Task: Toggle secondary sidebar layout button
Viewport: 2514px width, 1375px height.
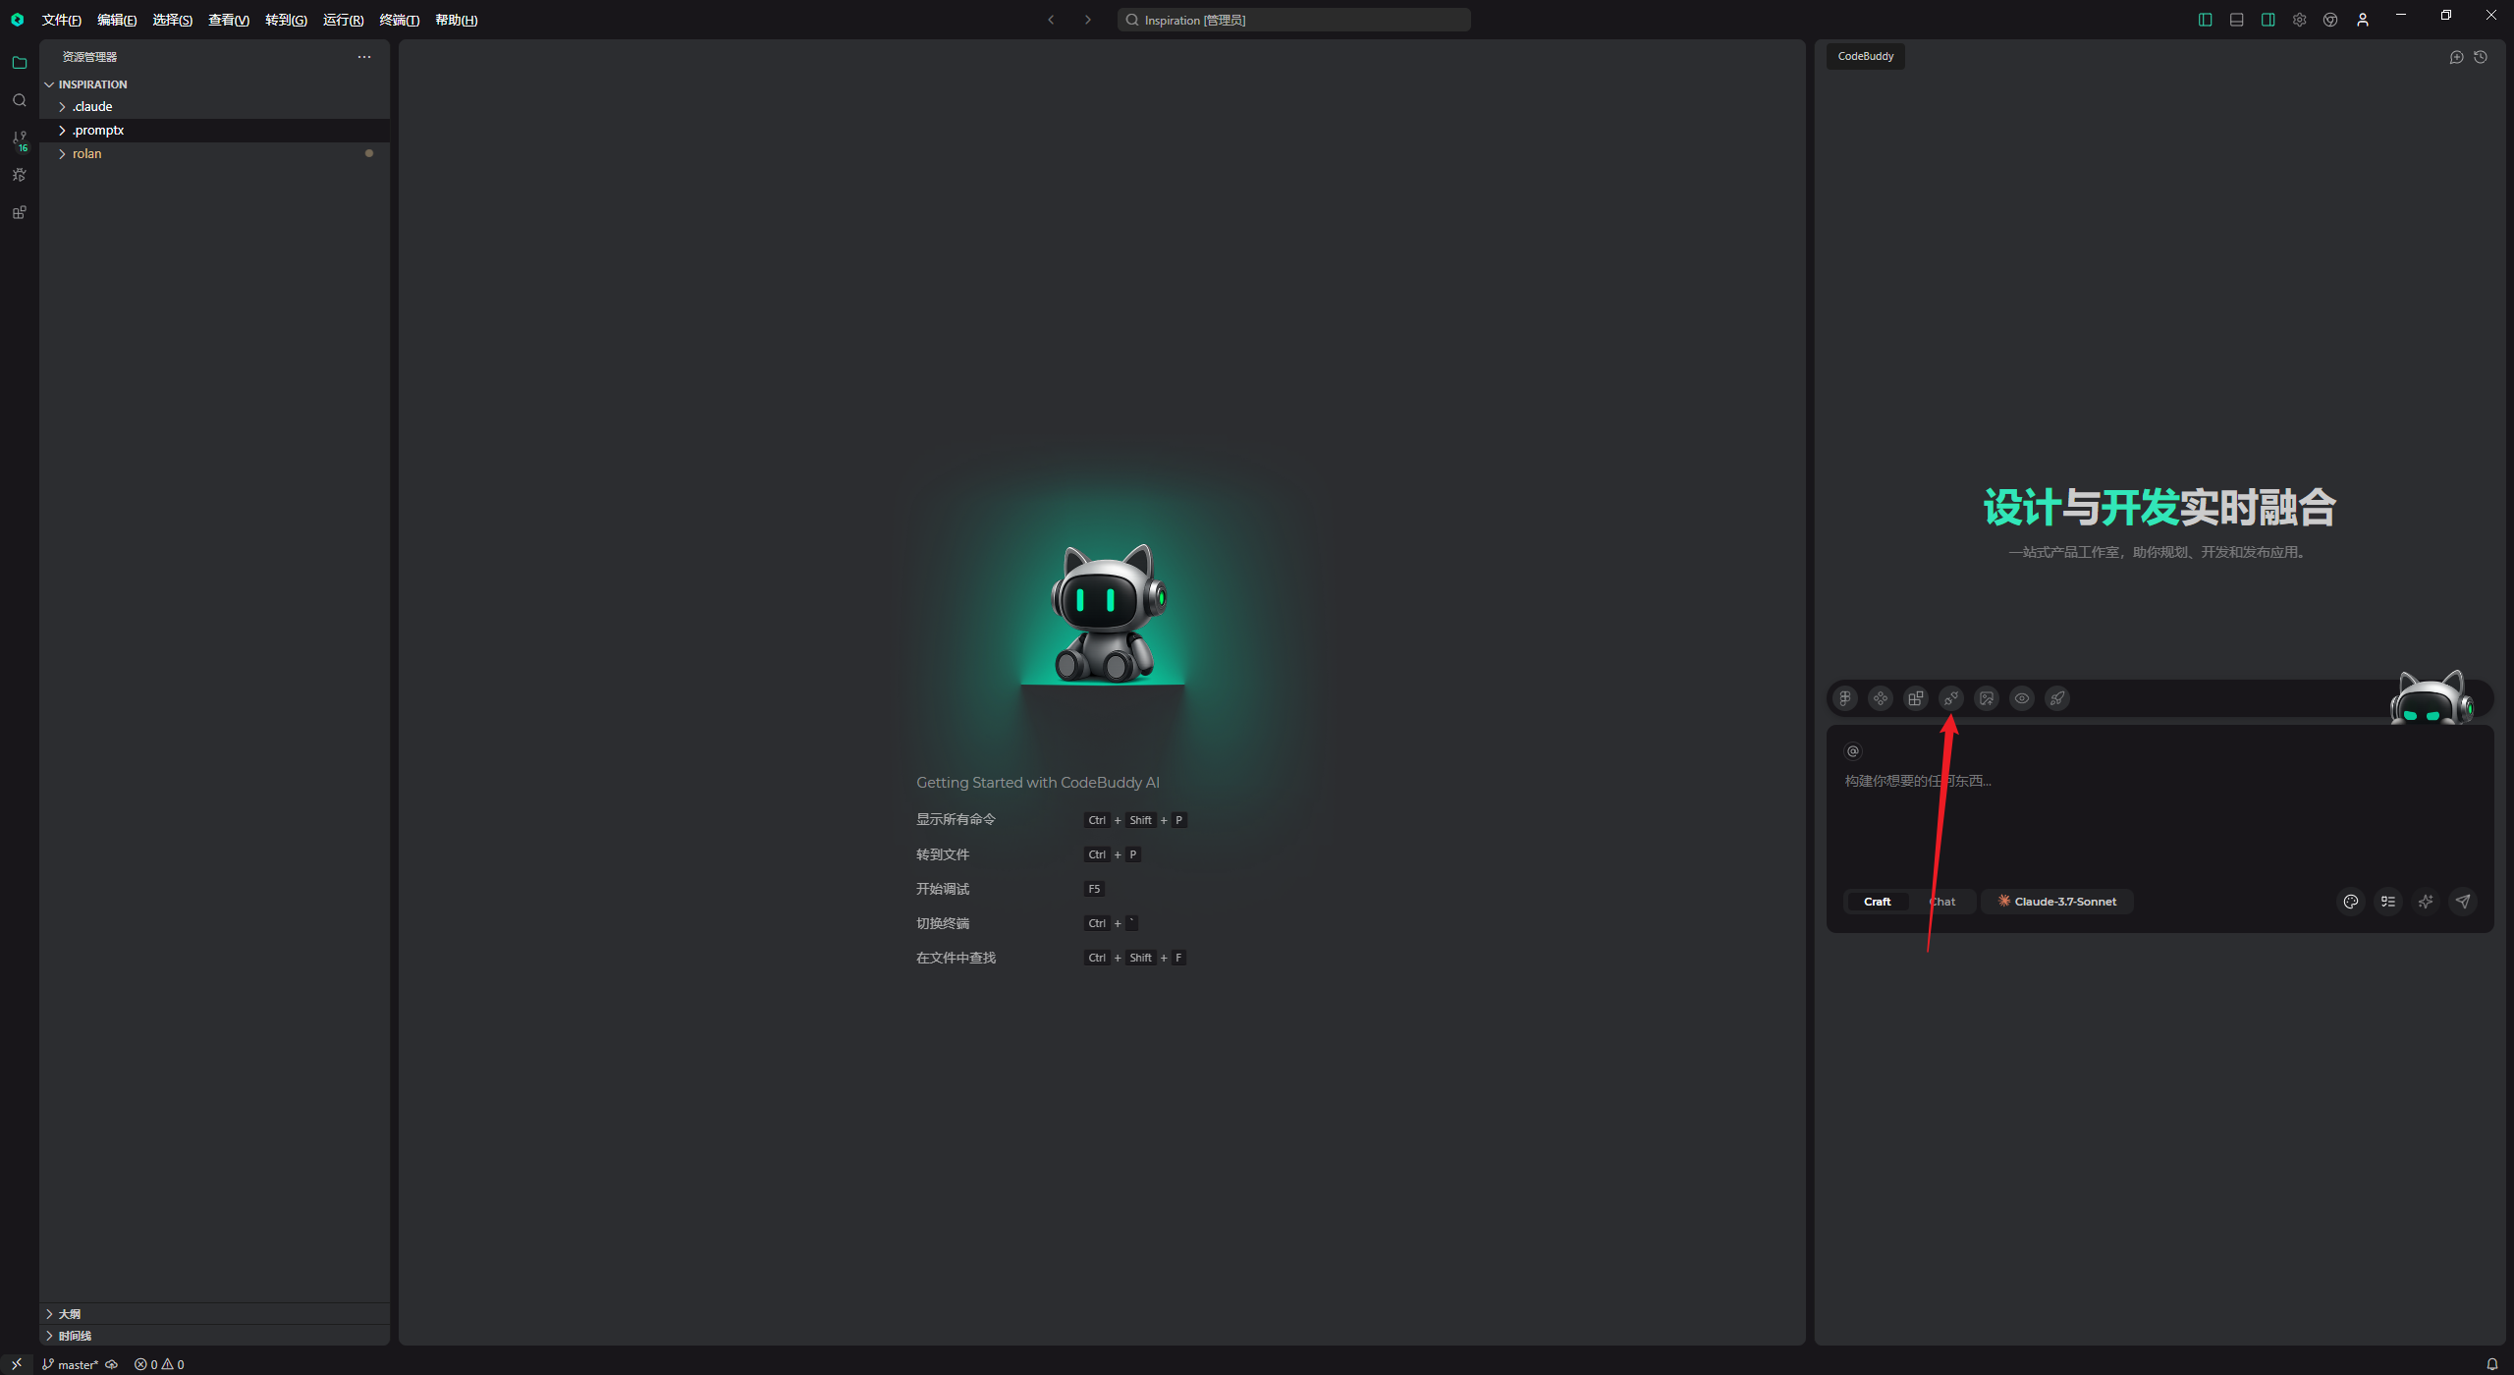Action: (x=2268, y=20)
